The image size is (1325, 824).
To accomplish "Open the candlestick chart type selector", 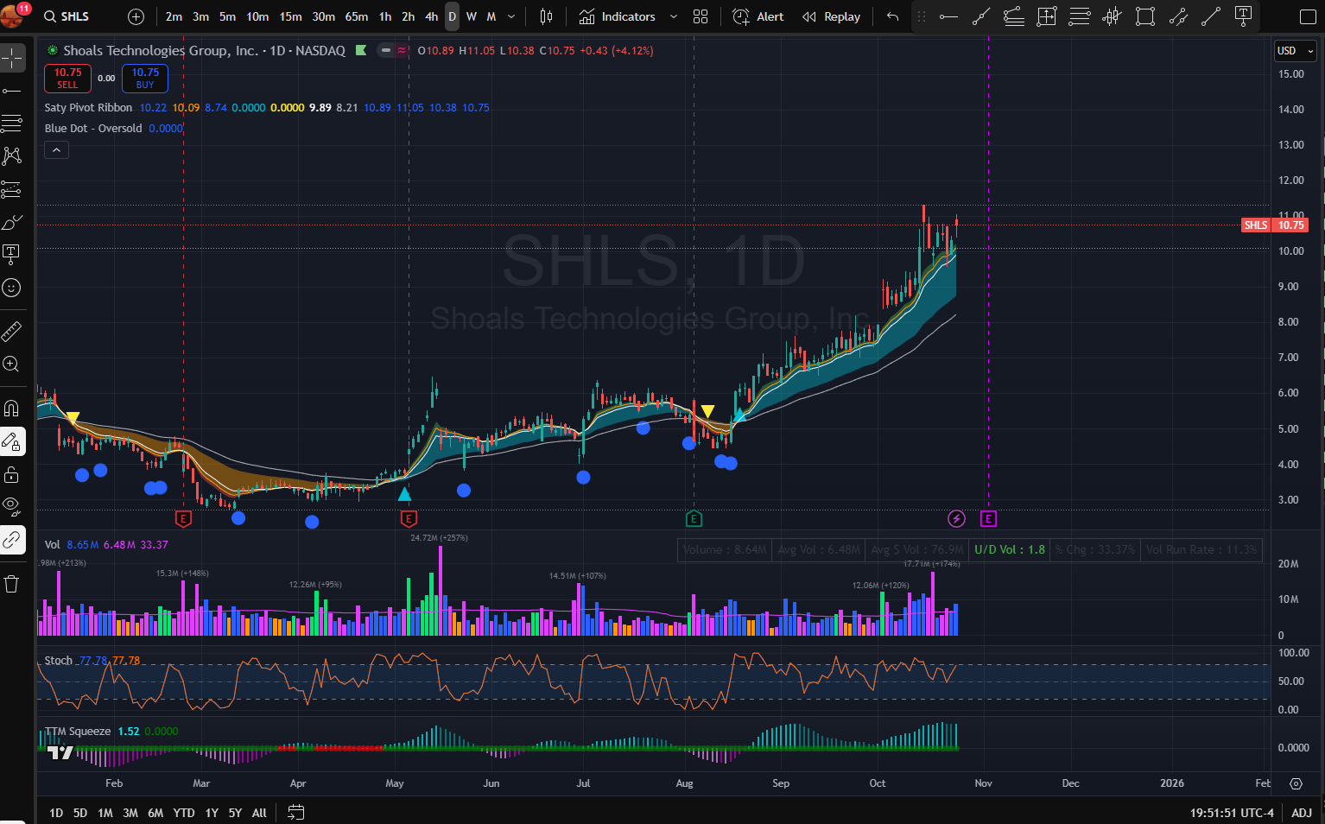I will click(546, 16).
